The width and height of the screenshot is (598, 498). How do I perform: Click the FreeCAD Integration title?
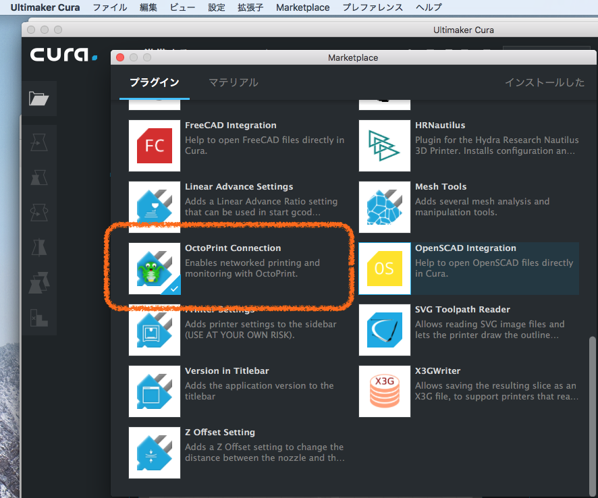(x=231, y=125)
